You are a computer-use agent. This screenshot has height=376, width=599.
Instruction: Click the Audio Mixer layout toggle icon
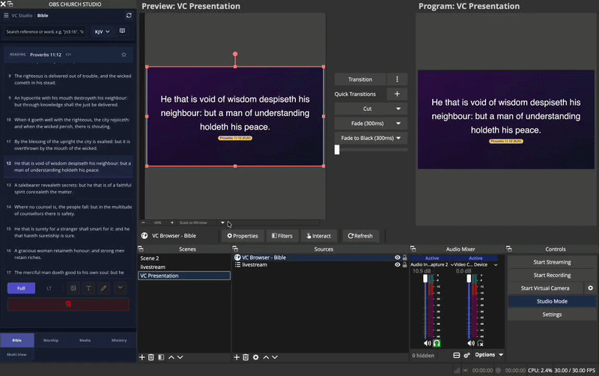(x=457, y=355)
